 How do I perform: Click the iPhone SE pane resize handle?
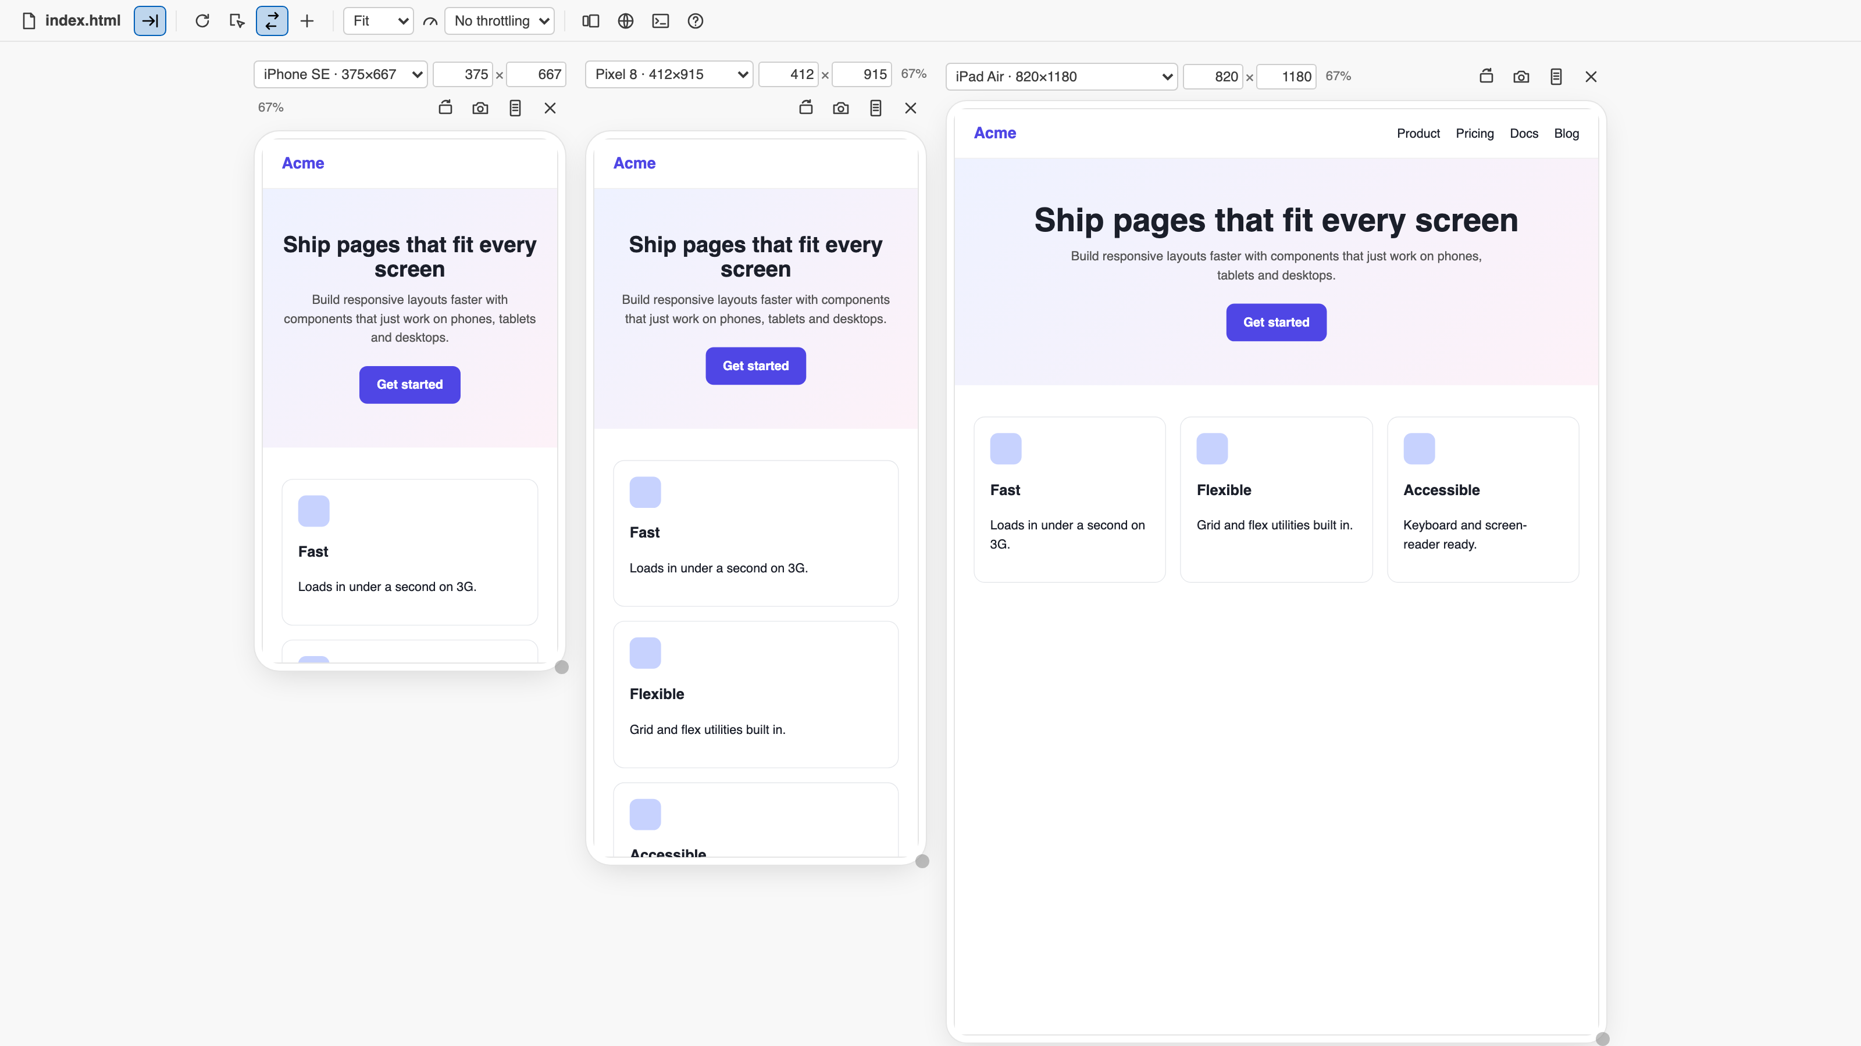tap(561, 667)
